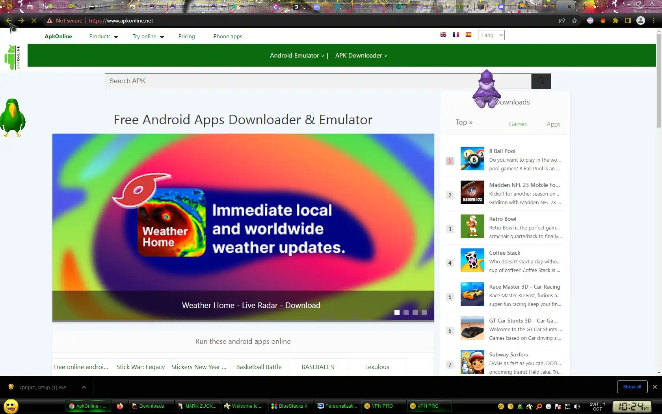Viewport: 662px width, 414px height.
Task: Open the Chrome profile avatar
Action: (x=641, y=21)
